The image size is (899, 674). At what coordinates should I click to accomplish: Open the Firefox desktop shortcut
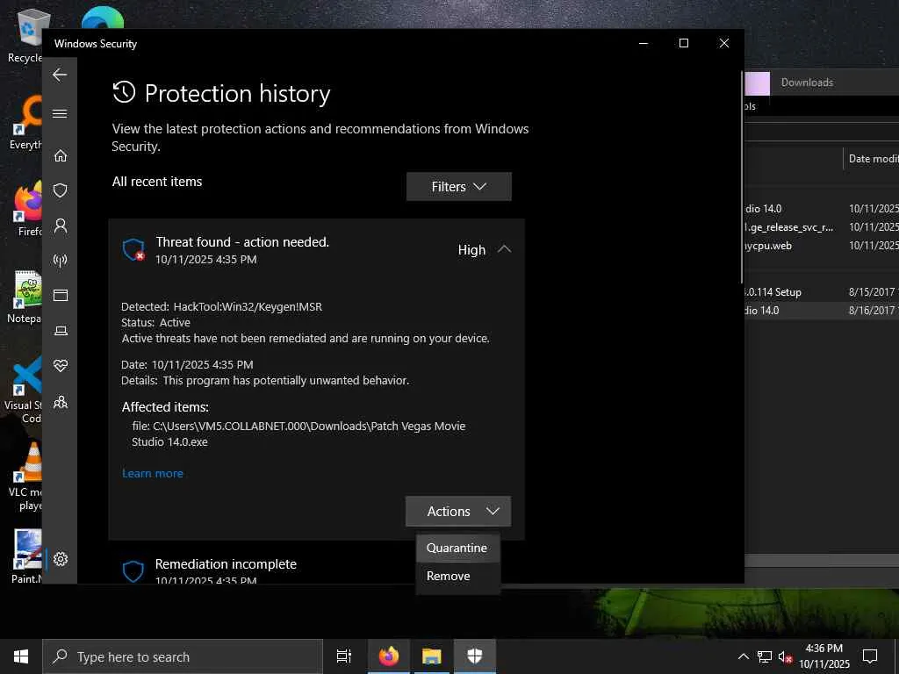(x=25, y=209)
